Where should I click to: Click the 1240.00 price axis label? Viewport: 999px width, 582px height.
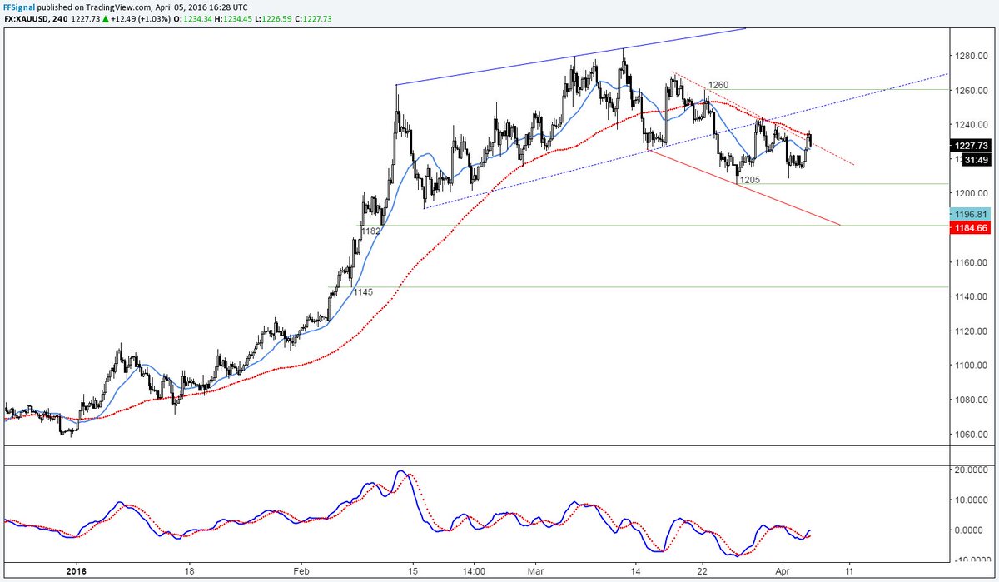[x=972, y=125]
